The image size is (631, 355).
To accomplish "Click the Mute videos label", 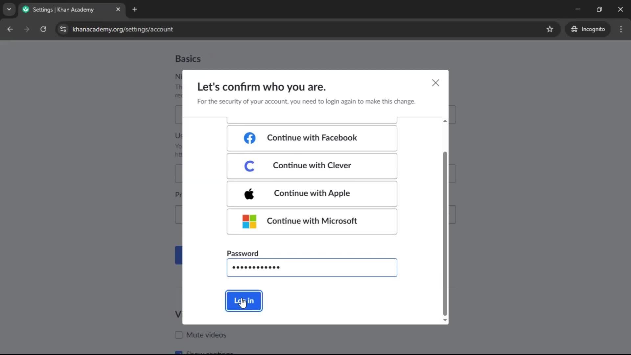I will (x=206, y=335).
